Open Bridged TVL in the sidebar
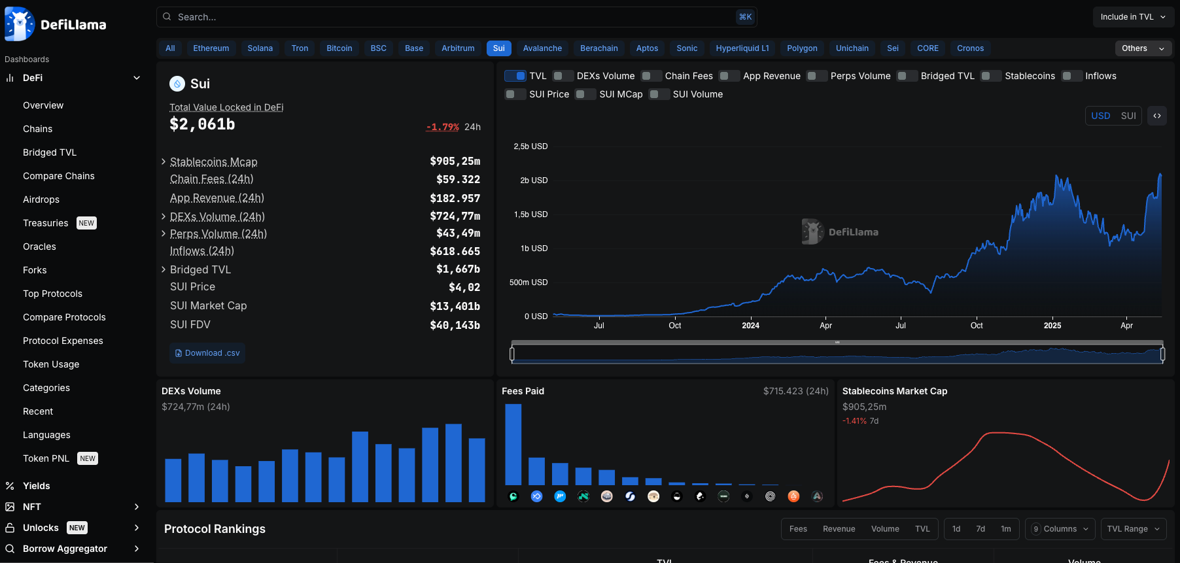Viewport: 1180px width, 563px height. coord(50,152)
